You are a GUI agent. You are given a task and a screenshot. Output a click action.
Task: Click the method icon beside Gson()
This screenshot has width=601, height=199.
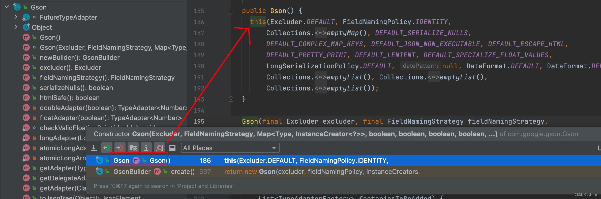[26, 37]
